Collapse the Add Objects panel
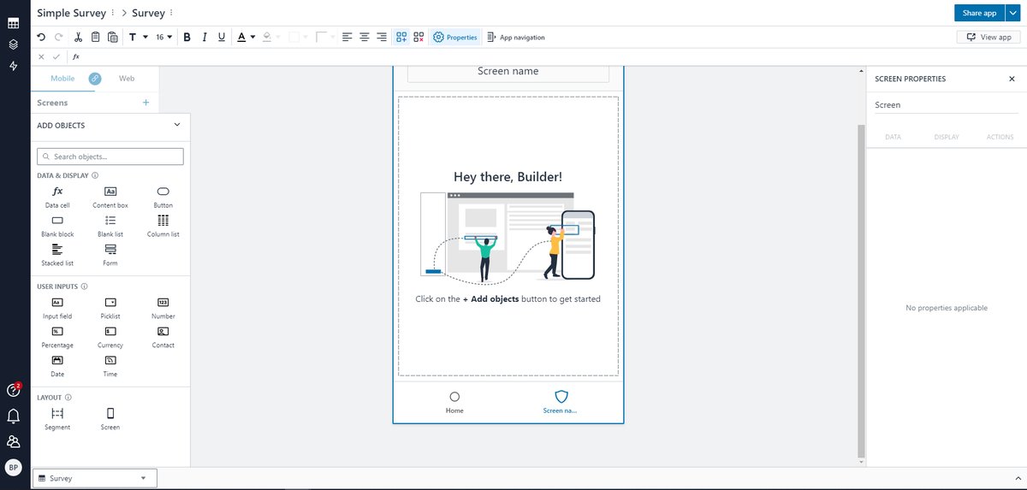The image size is (1027, 490). (x=177, y=125)
